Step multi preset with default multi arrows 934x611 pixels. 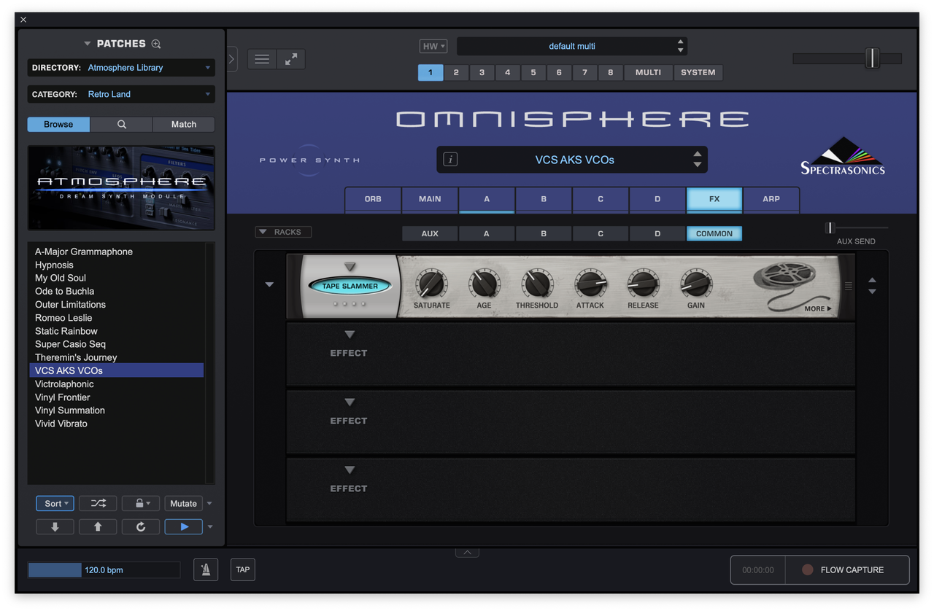[x=680, y=46]
